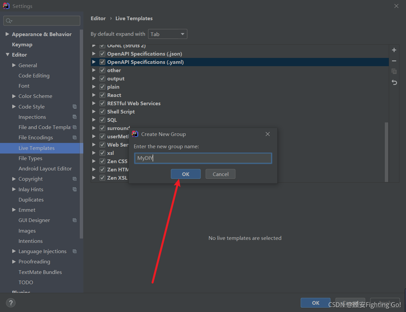
Task: Select the Zen CSS template group
Action: point(117,161)
